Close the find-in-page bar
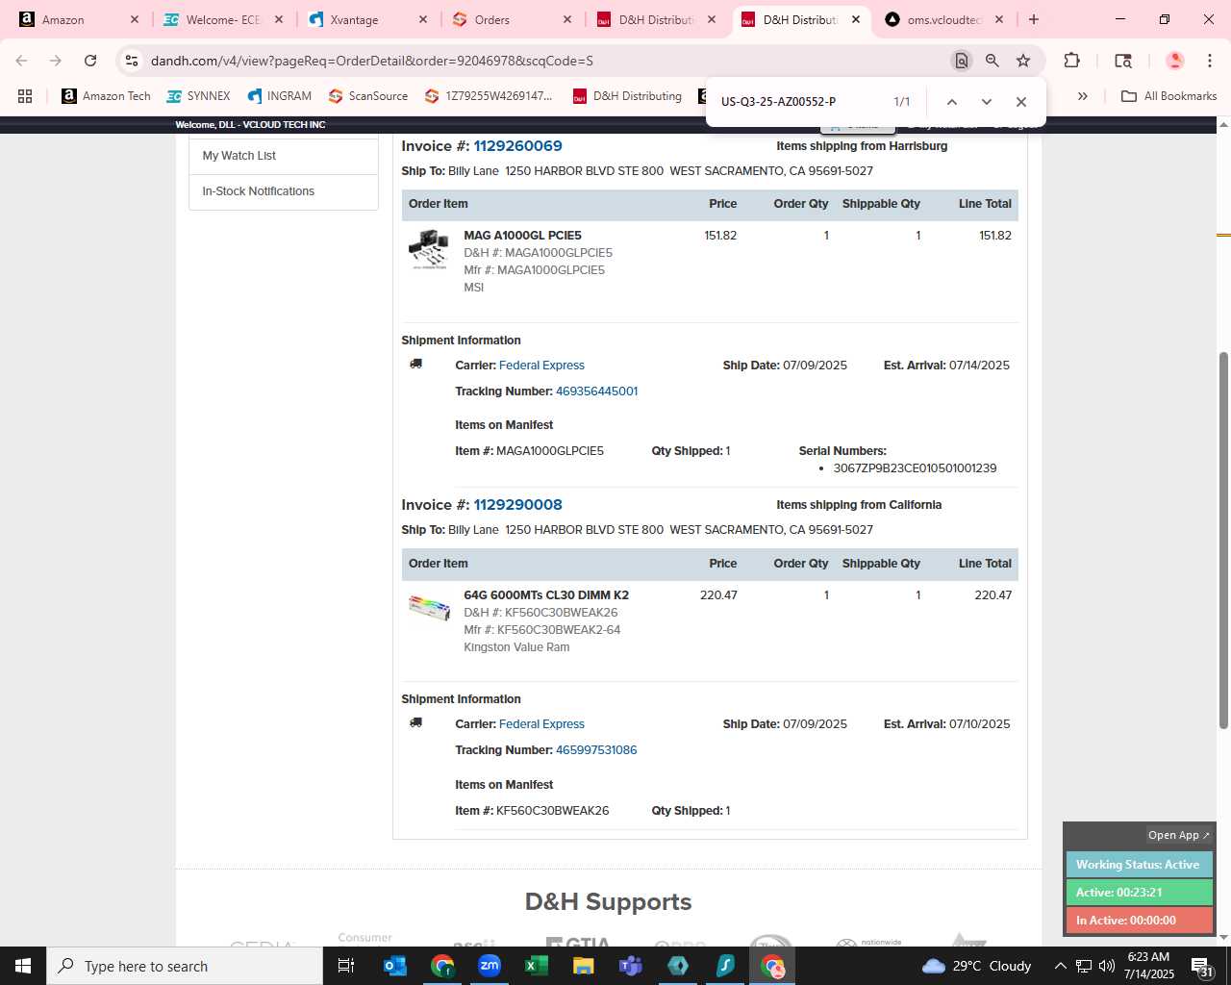The image size is (1231, 985). [1021, 102]
